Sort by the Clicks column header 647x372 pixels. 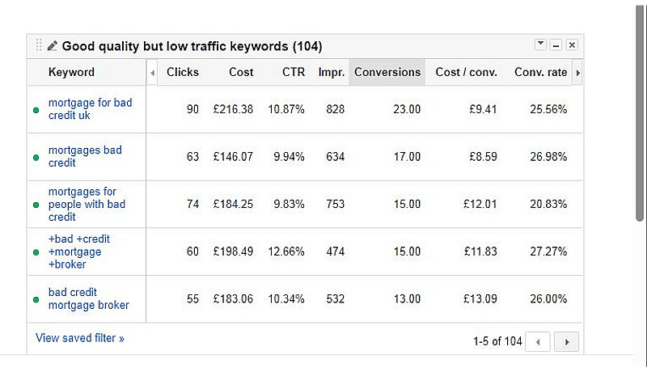click(183, 72)
